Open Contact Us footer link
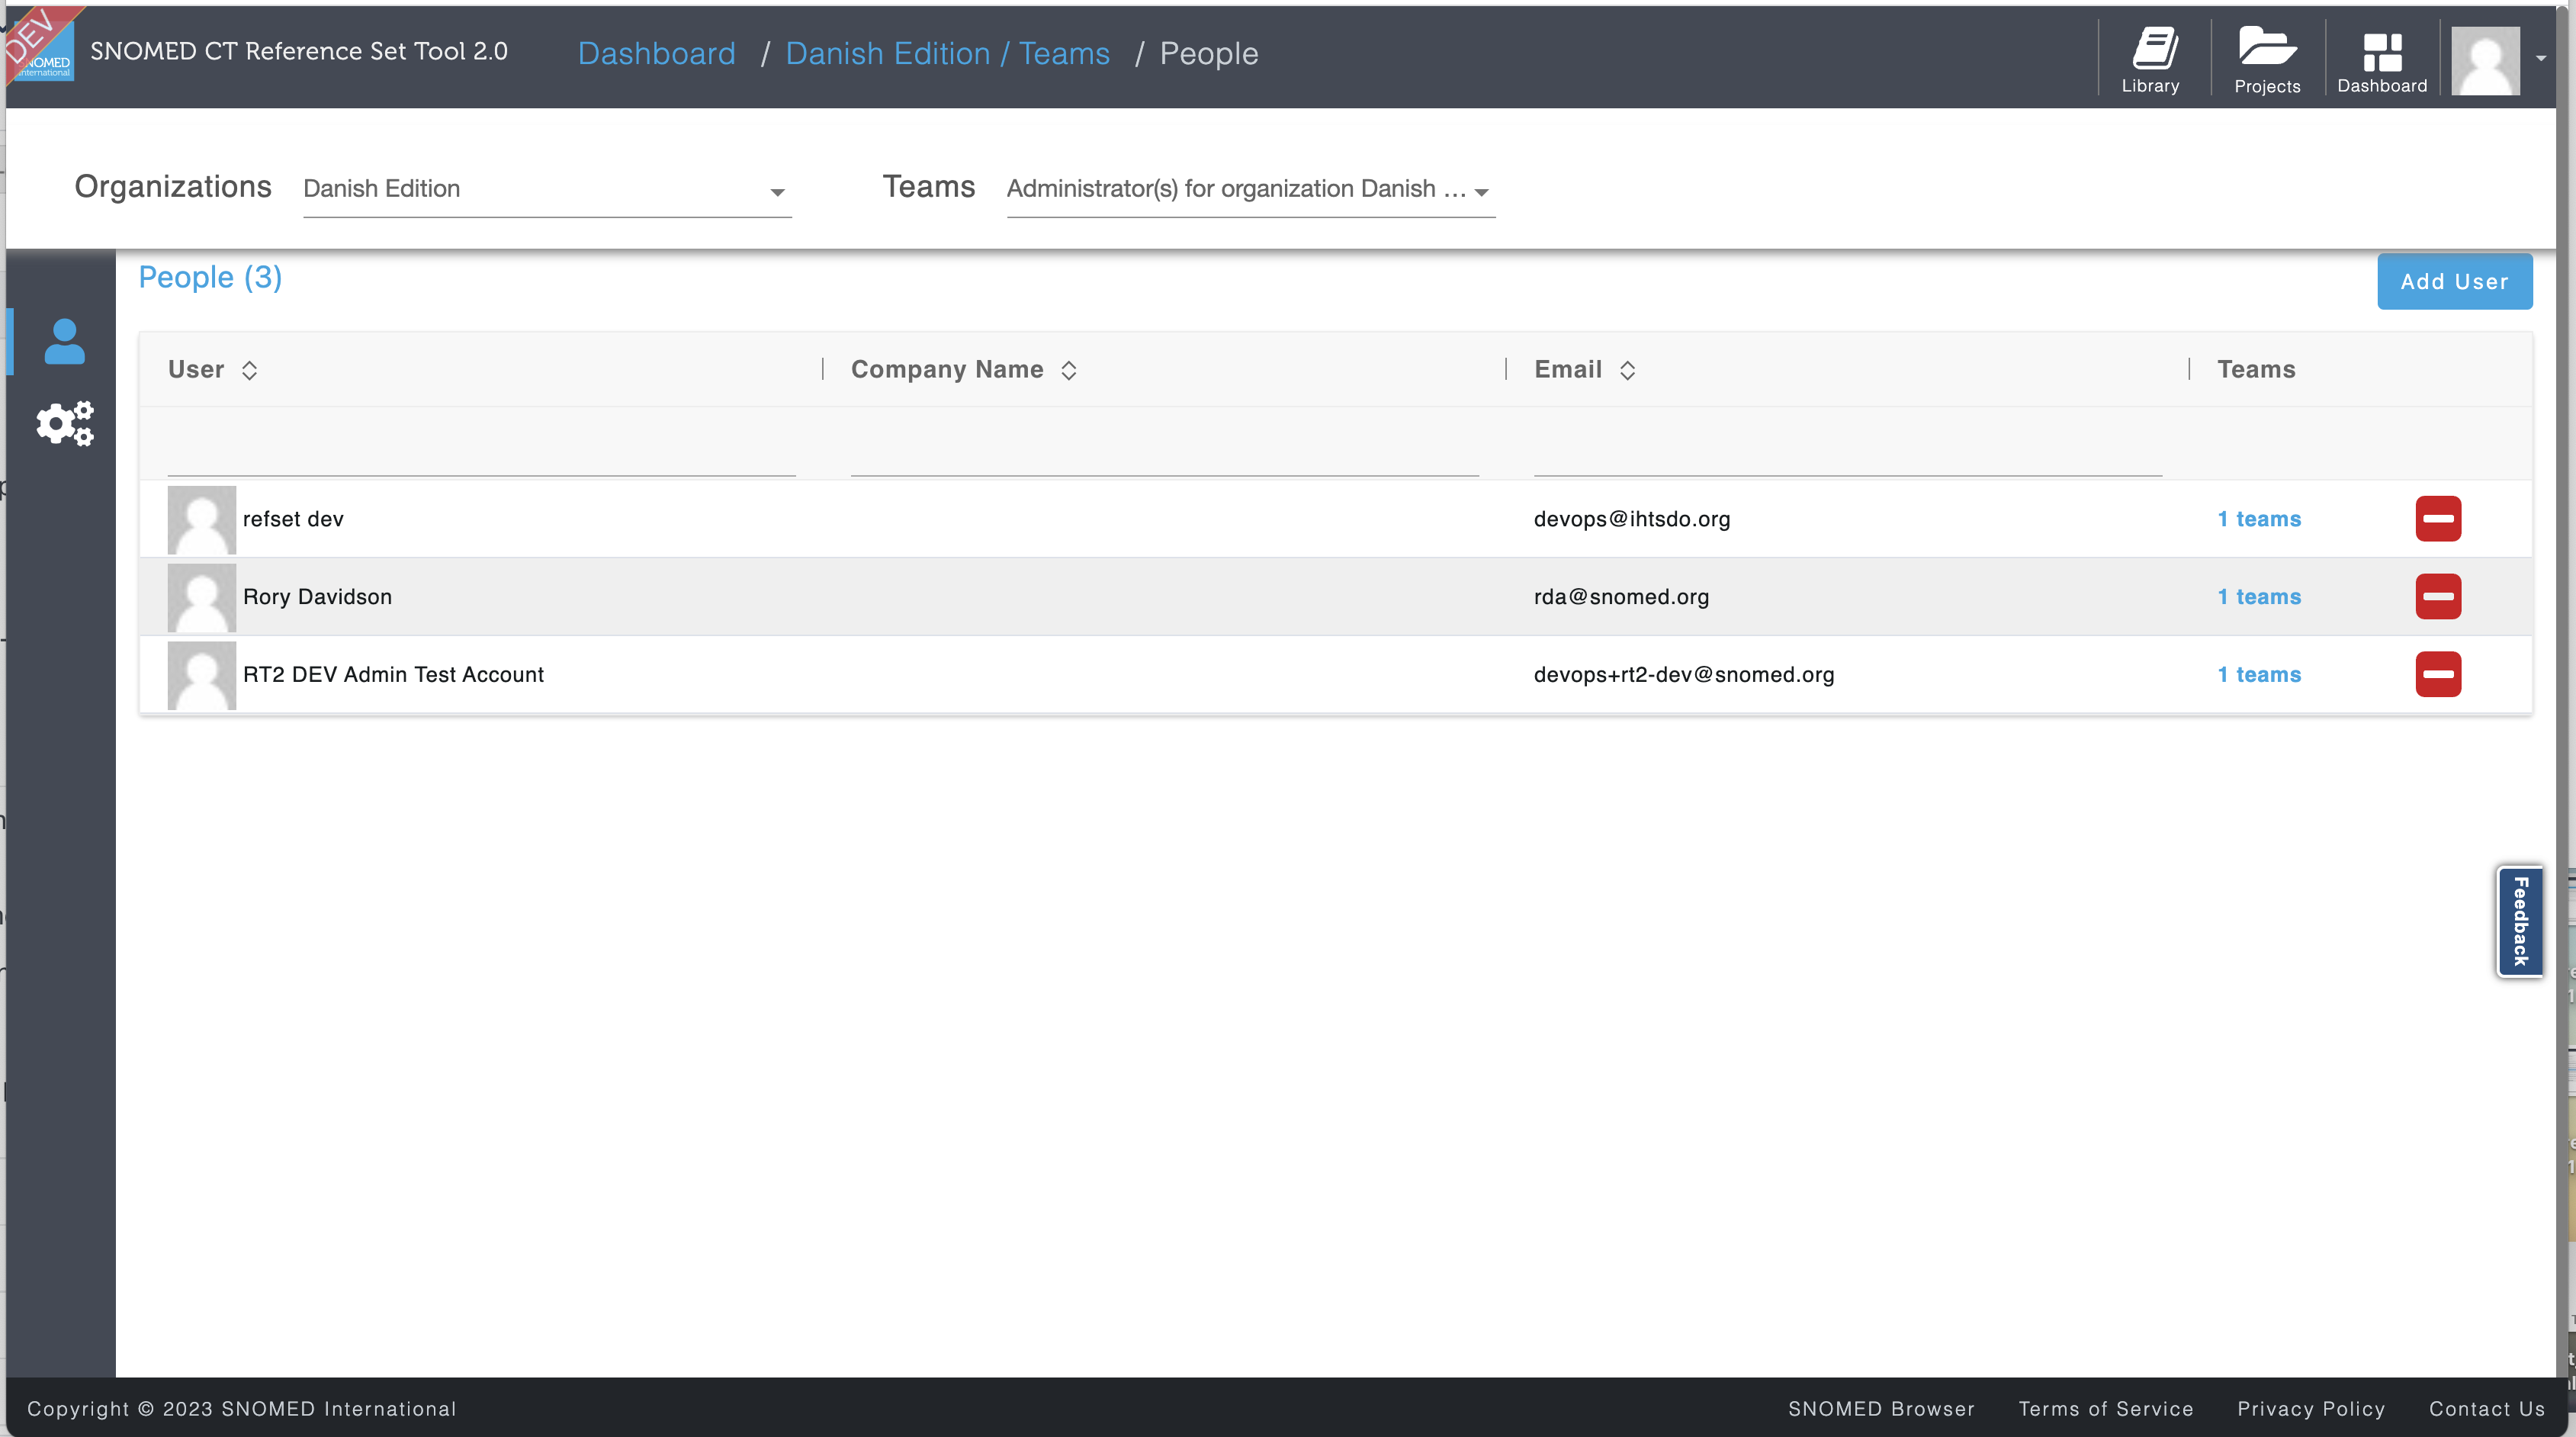This screenshot has height=1437, width=2576. tap(2487, 1409)
